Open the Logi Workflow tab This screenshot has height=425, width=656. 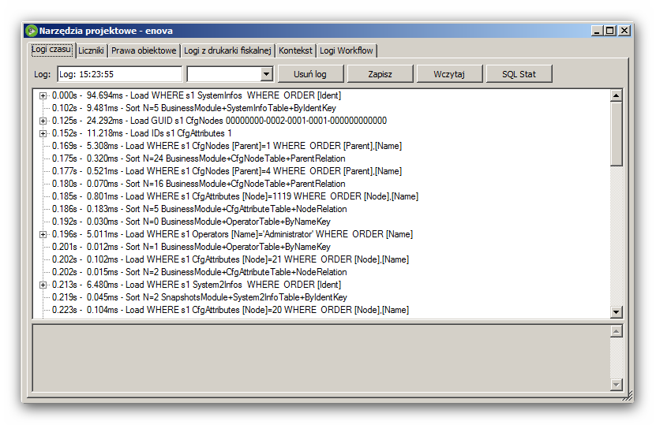[347, 50]
